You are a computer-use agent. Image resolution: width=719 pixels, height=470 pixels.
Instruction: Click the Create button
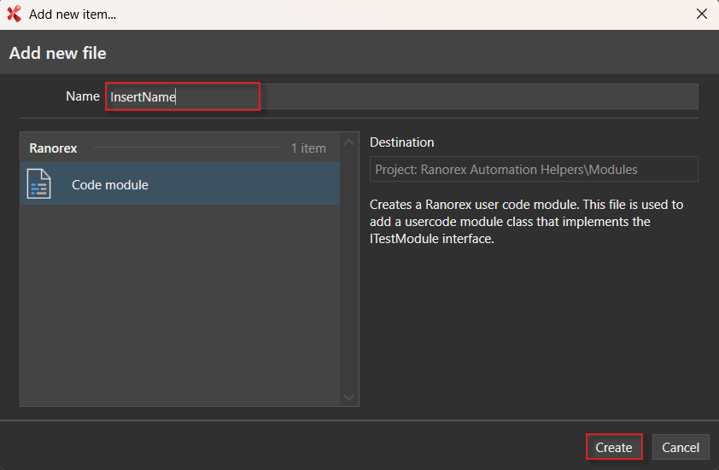[613, 447]
